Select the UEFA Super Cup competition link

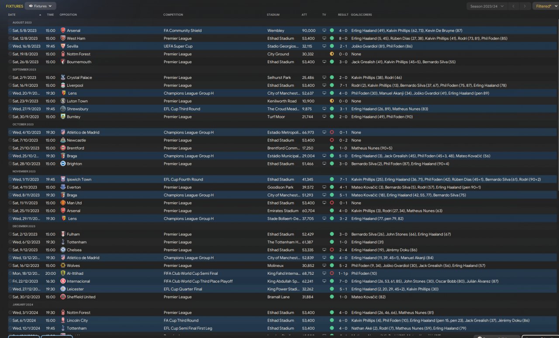coord(178,46)
